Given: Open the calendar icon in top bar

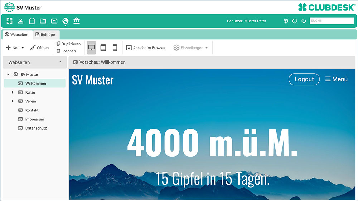Looking at the screenshot, I should (x=32, y=21).
